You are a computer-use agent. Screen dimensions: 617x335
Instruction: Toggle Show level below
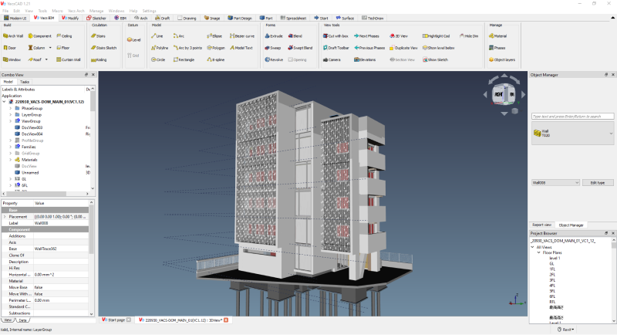(x=438, y=47)
